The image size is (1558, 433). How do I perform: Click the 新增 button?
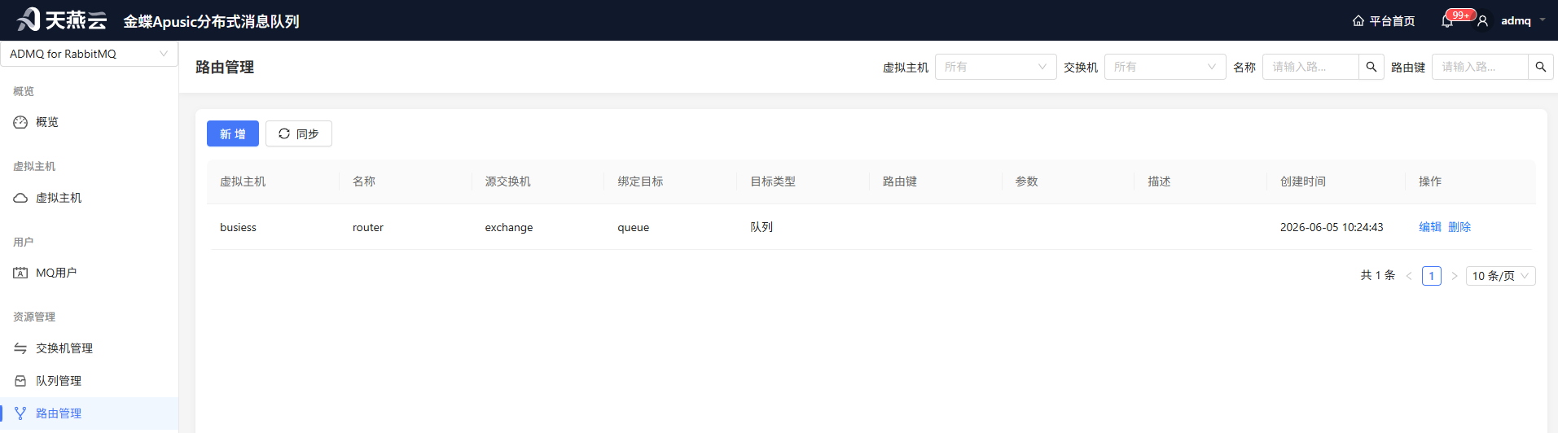[x=233, y=133]
